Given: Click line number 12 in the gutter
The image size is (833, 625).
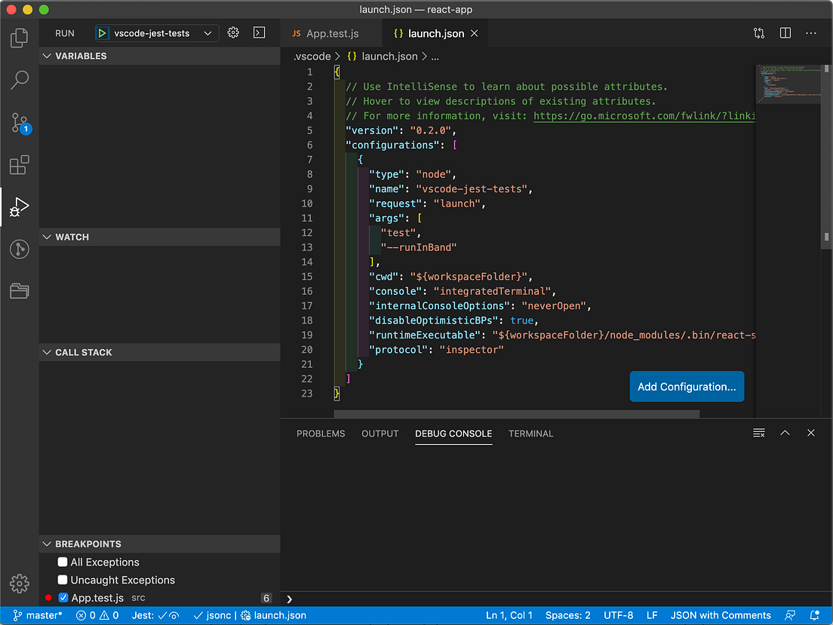Looking at the screenshot, I should pyautogui.click(x=307, y=232).
